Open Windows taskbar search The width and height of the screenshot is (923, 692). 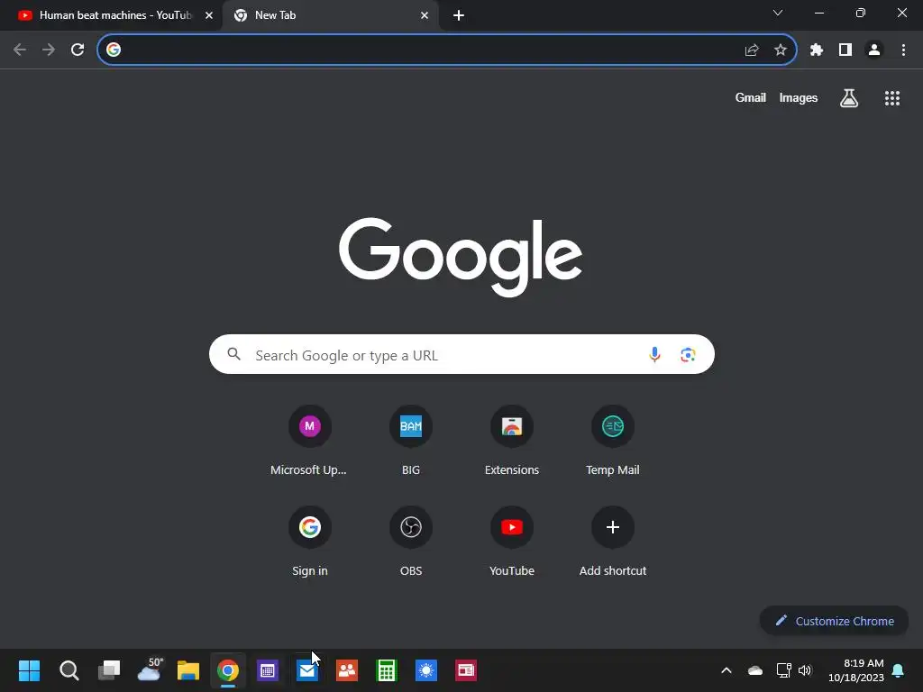pyautogui.click(x=69, y=670)
